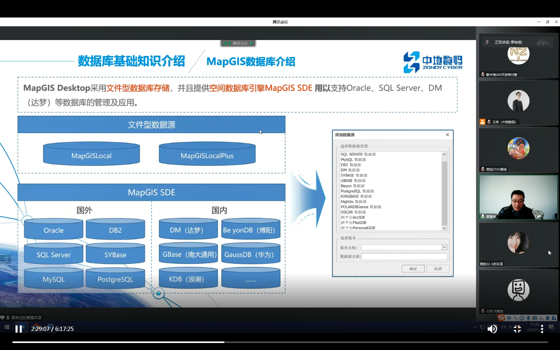Toggle muted mic of 地信2101郝佳
Viewport: 560px width, 350px height.
click(483, 169)
